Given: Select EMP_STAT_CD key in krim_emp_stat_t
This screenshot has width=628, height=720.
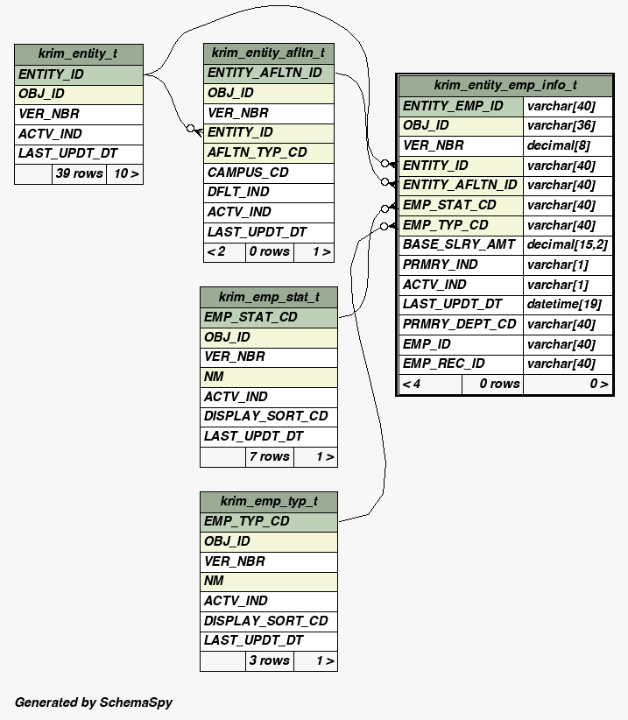Looking at the screenshot, I should [269, 318].
